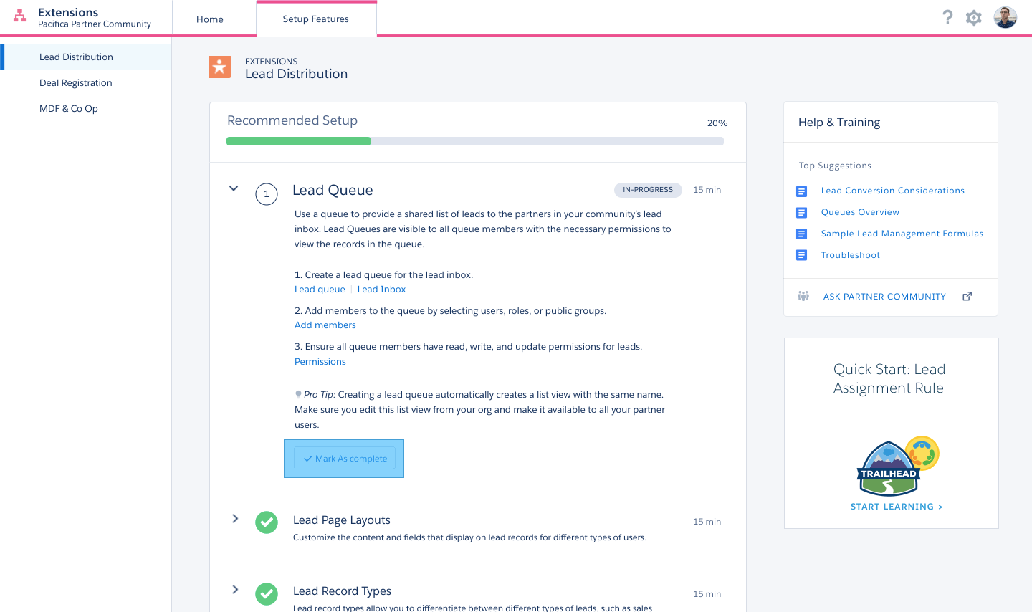Select the Setup Features tab

316,19
